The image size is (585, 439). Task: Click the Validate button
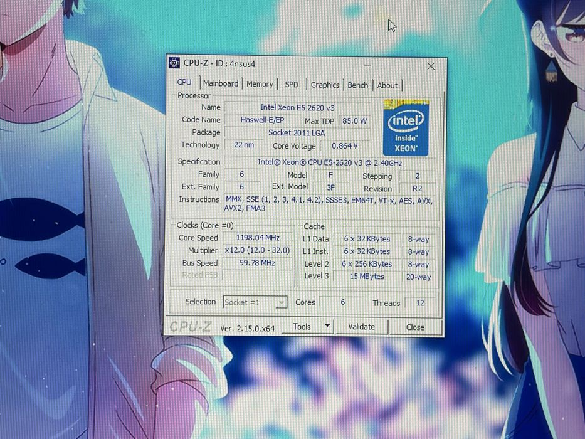point(362,327)
